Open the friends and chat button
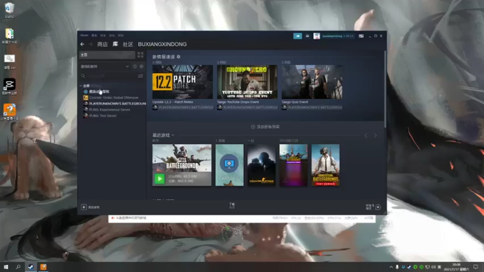The image size is (484, 272). click(x=373, y=207)
